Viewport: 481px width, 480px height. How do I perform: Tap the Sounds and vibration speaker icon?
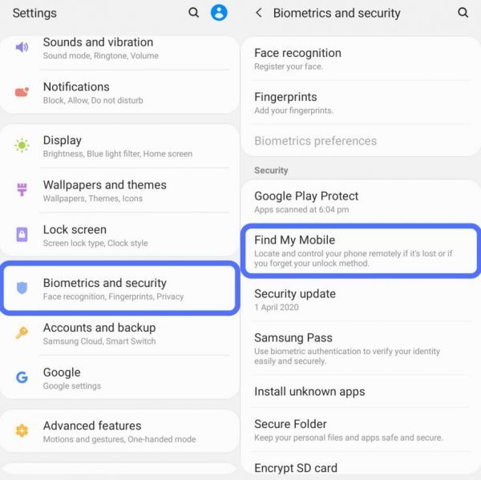coord(22,47)
